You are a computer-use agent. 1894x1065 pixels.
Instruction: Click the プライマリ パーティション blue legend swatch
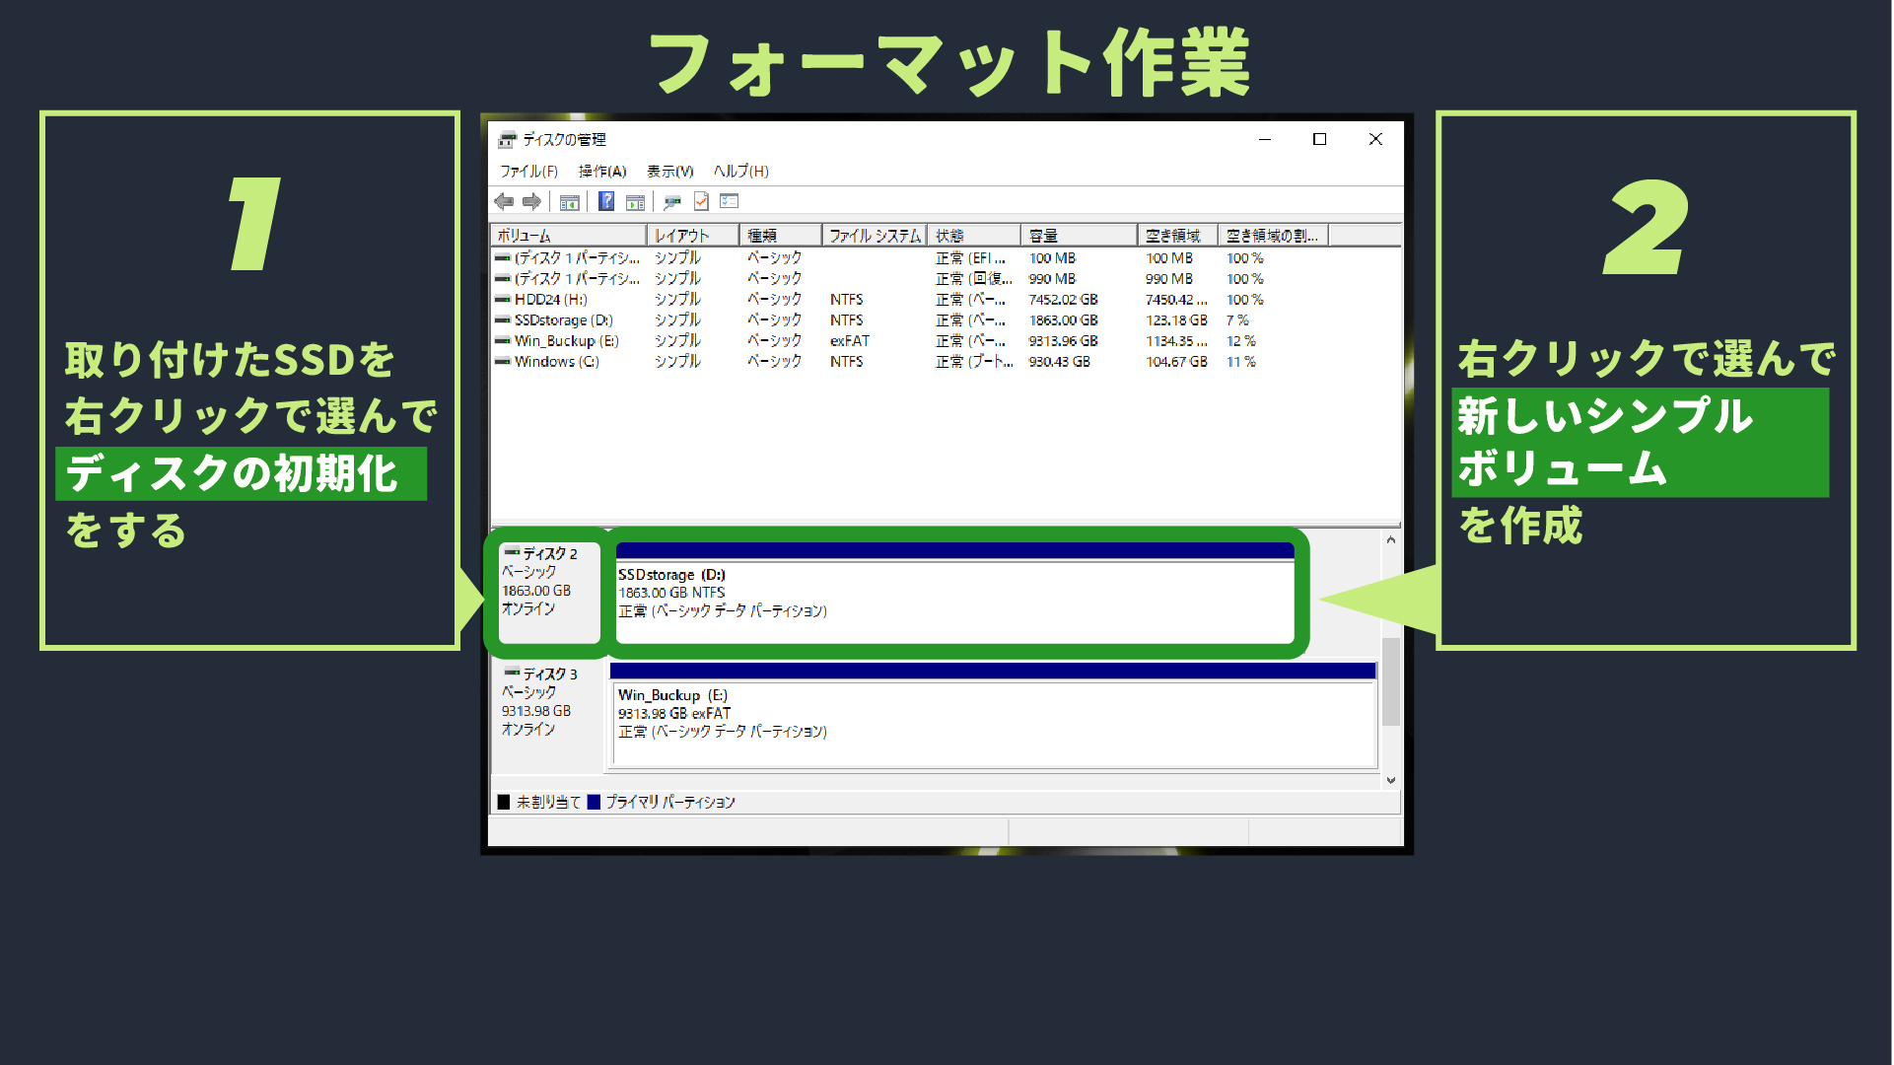tap(595, 802)
